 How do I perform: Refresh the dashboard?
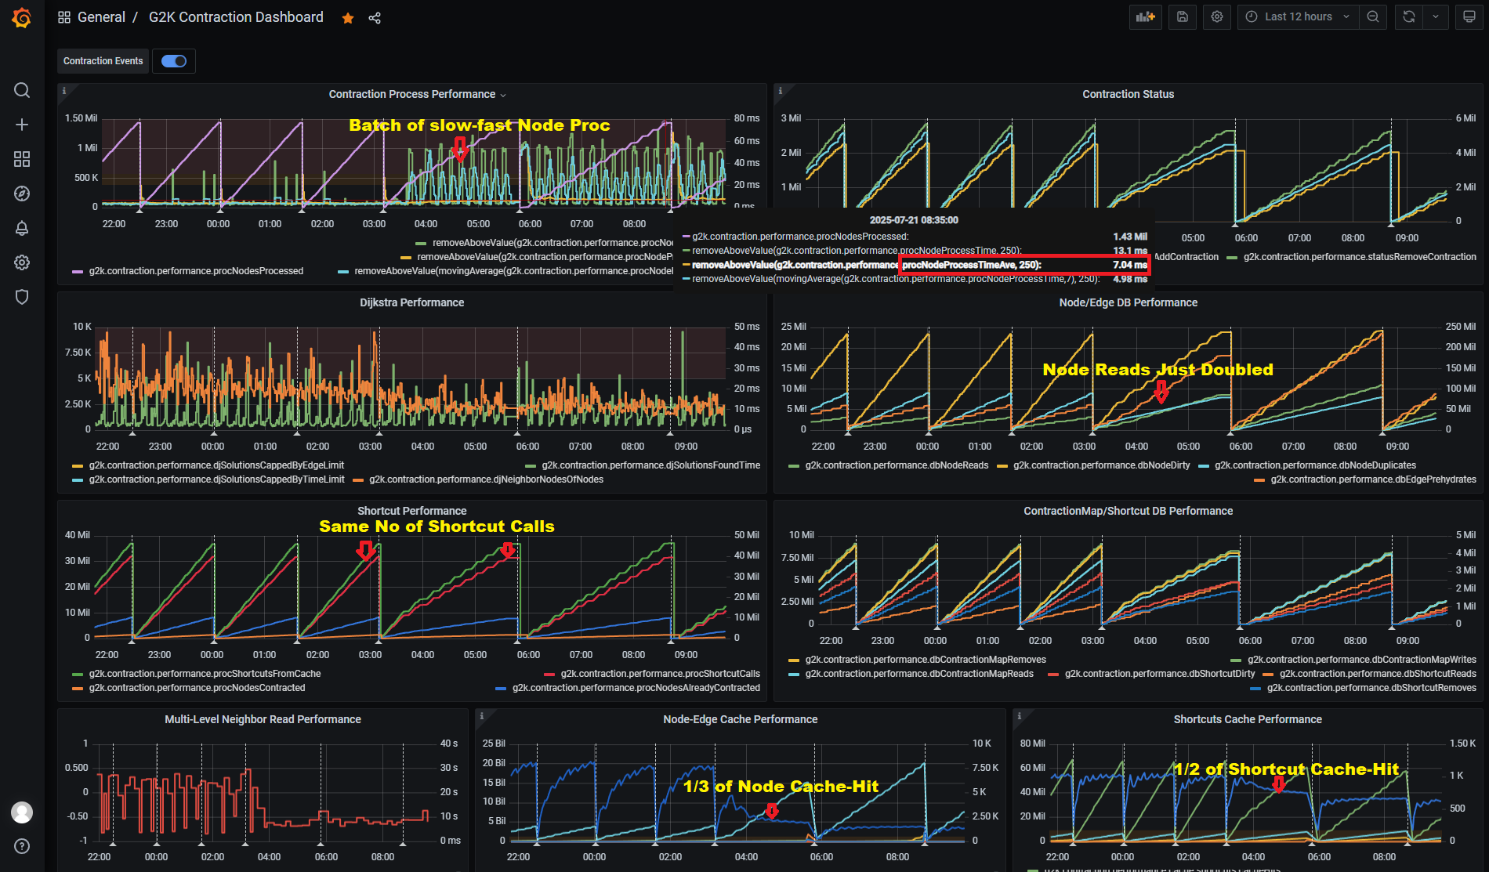coord(1409,16)
